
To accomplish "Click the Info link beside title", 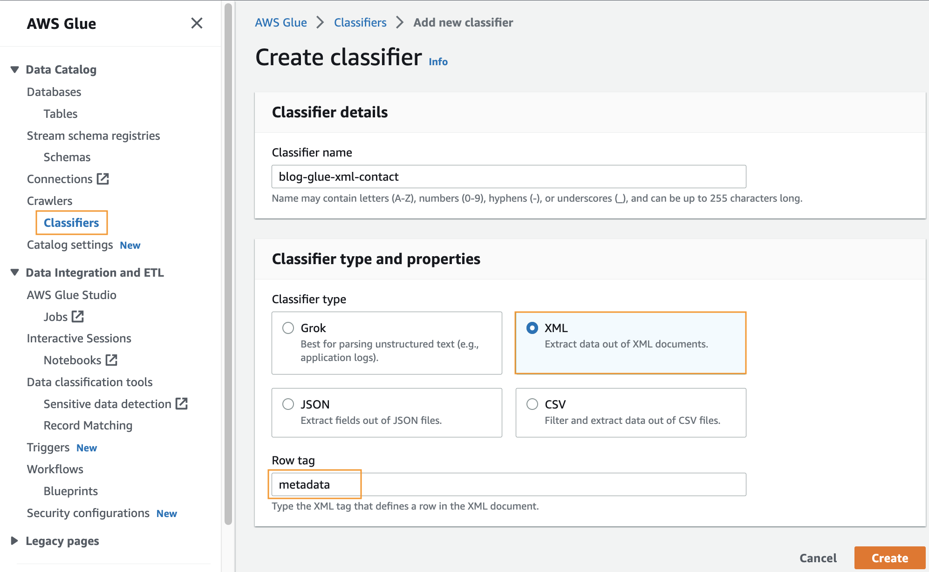I will (x=438, y=62).
